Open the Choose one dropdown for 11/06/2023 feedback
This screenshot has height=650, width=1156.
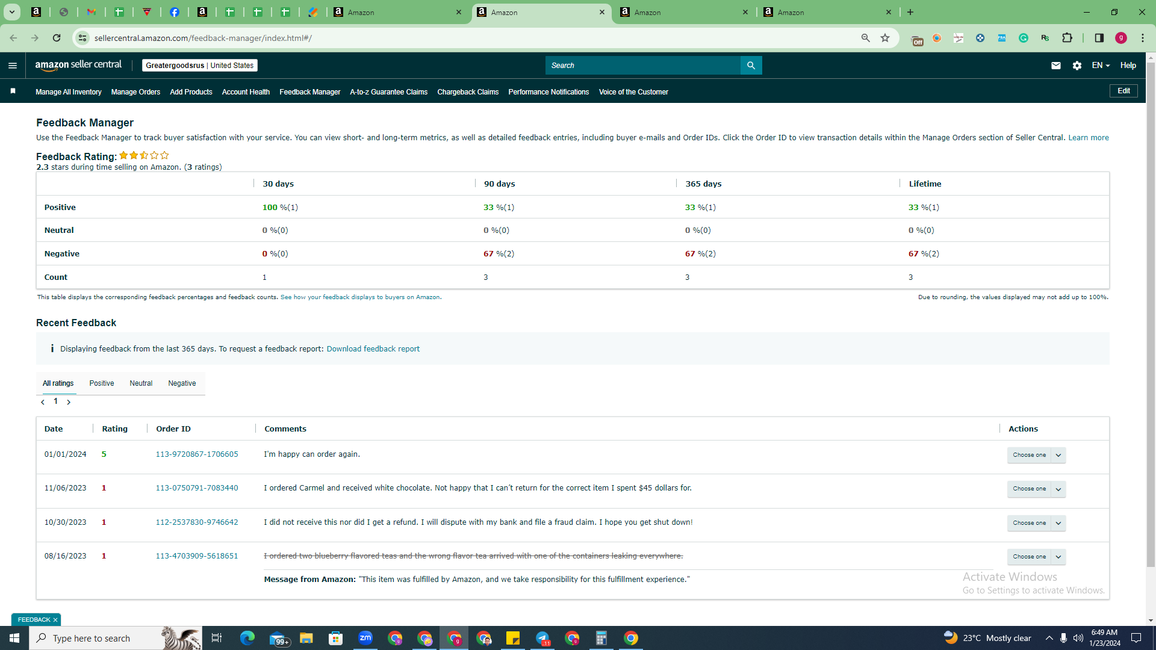[1036, 489]
